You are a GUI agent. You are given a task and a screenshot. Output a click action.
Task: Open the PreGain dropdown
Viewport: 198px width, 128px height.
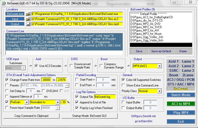coord(26,102)
